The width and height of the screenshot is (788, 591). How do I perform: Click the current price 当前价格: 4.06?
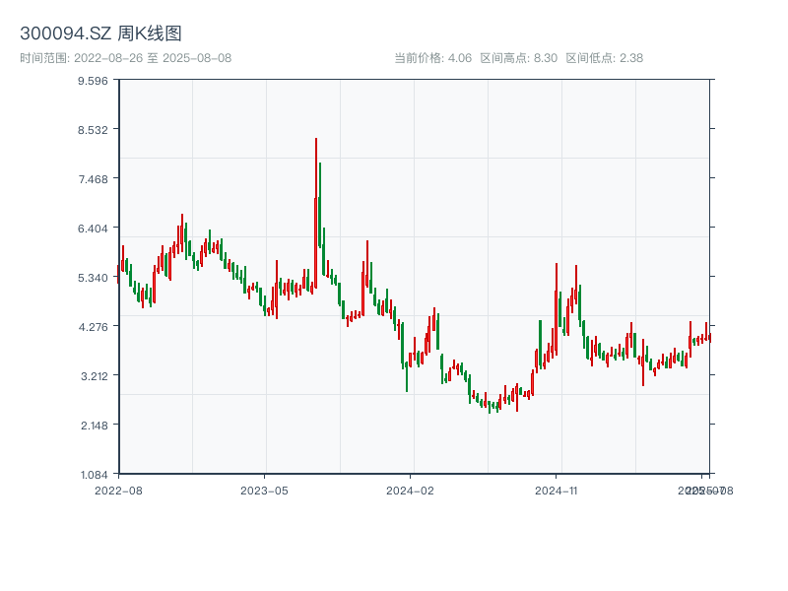click(x=432, y=58)
